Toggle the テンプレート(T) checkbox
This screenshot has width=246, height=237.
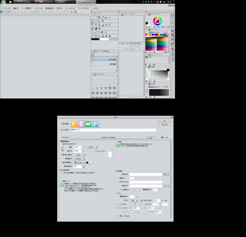point(94,151)
